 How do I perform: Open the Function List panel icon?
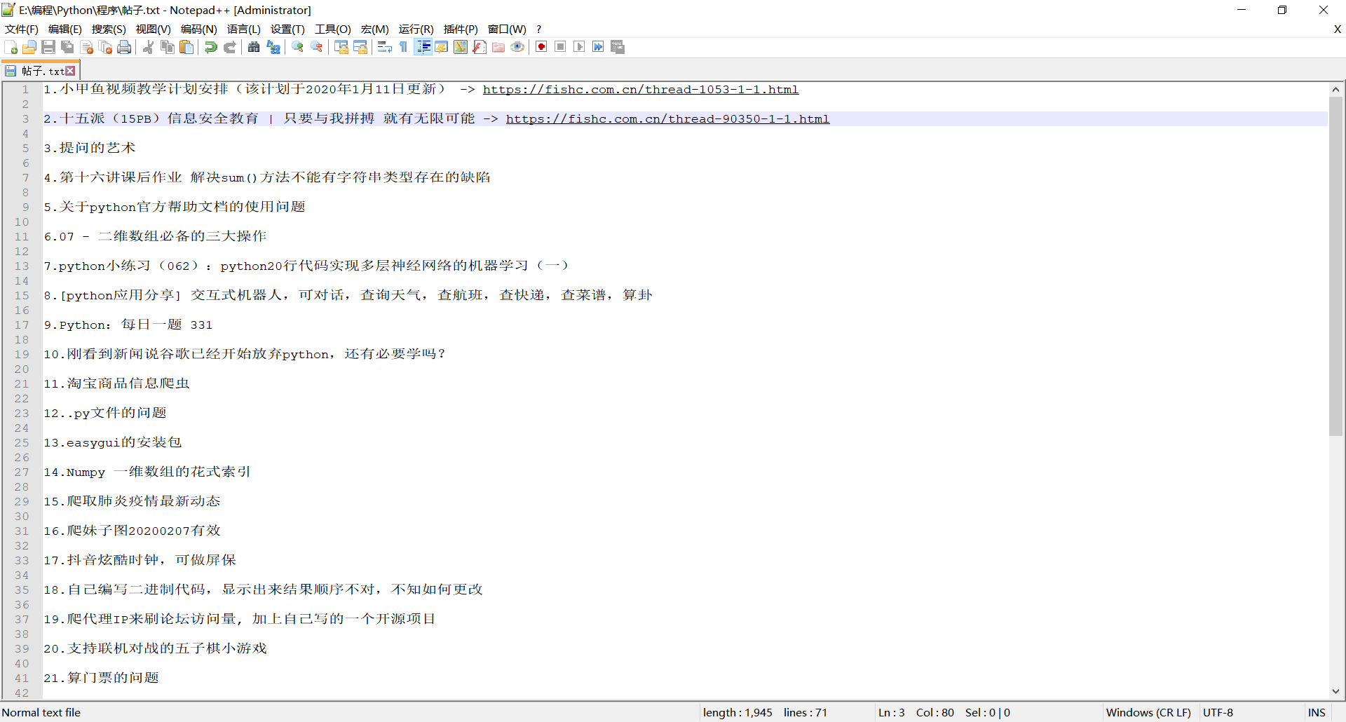click(480, 47)
